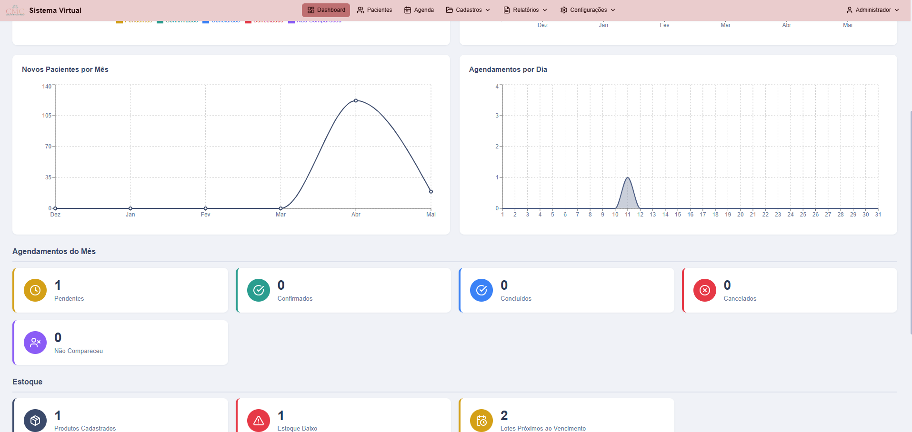Expand the Relatórios dropdown menu
This screenshot has height=432, width=912.
tap(525, 10)
